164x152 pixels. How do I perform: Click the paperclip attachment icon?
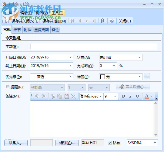tap(103, 21)
